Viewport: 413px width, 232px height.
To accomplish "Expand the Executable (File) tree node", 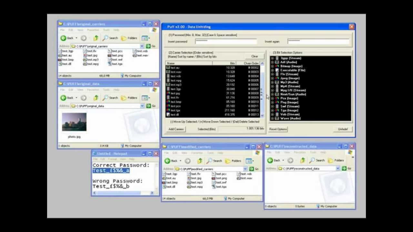I will (272, 70).
